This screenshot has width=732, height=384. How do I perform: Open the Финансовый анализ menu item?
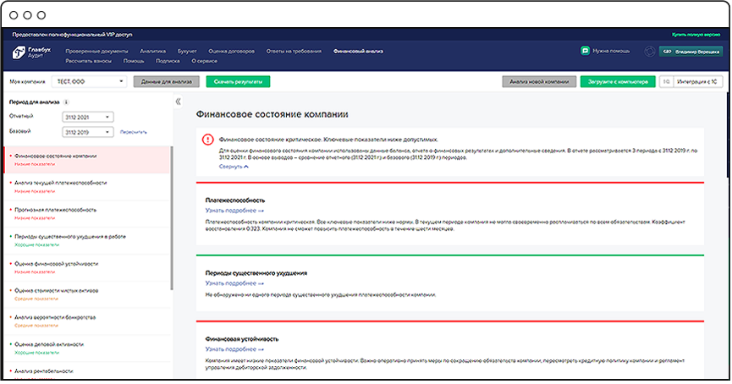tap(358, 51)
